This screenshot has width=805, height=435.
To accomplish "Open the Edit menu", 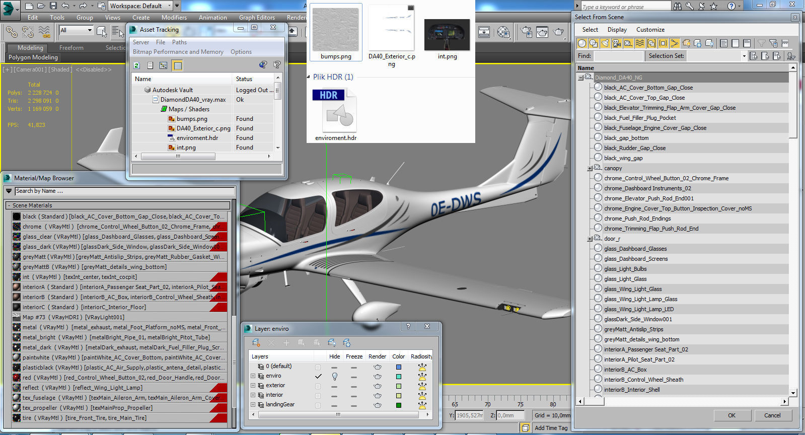I will point(33,18).
